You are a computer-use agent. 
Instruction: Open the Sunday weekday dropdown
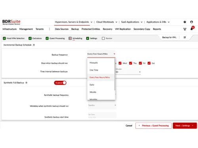tap(102, 105)
